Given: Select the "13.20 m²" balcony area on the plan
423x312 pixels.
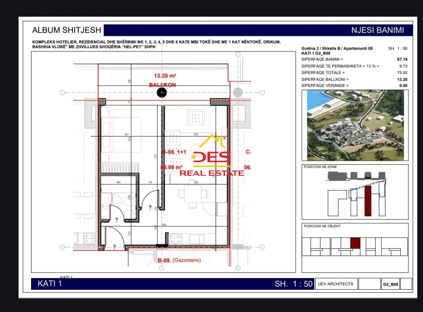Looking at the screenshot, I should [x=165, y=76].
